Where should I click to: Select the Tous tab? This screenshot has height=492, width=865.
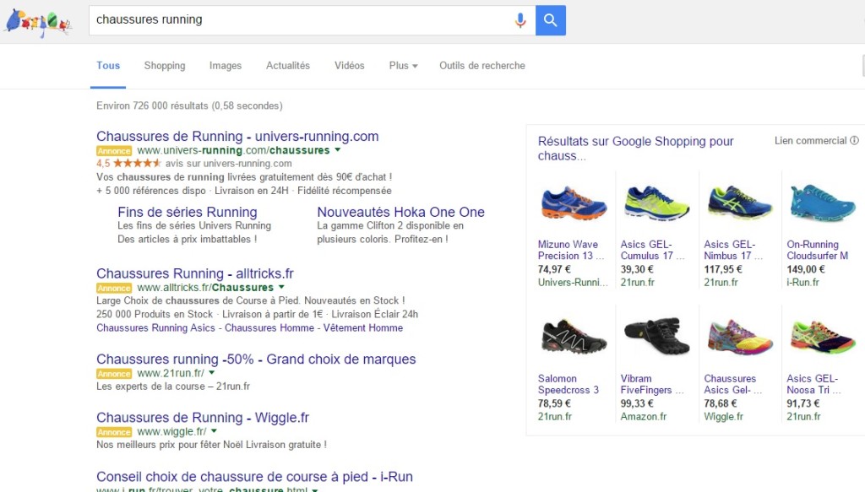coord(108,66)
